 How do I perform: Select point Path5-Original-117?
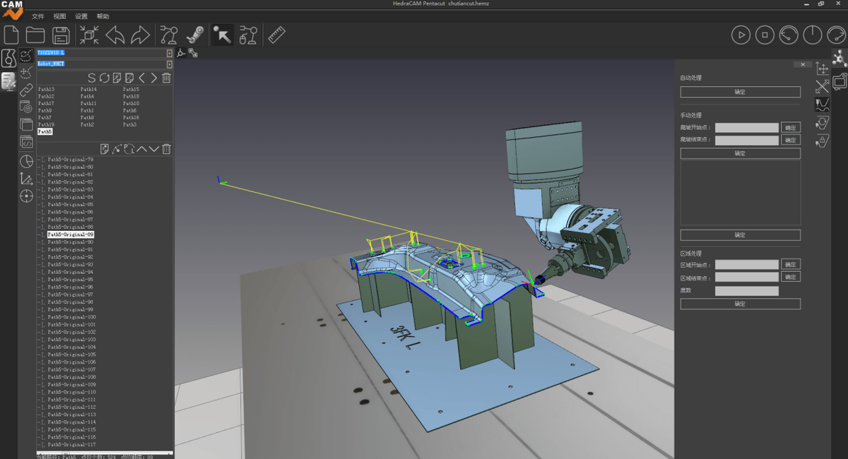coord(71,445)
